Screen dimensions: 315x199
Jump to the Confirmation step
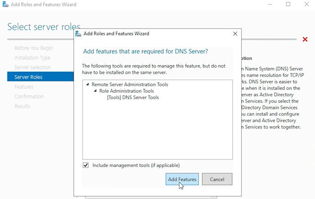[x=29, y=96]
